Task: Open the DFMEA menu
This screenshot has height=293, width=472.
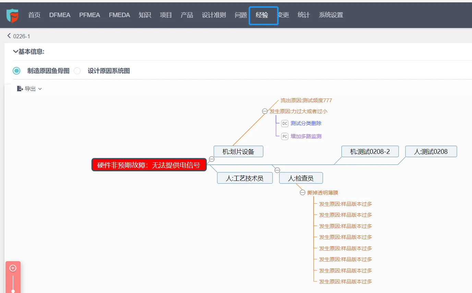Action: point(60,15)
